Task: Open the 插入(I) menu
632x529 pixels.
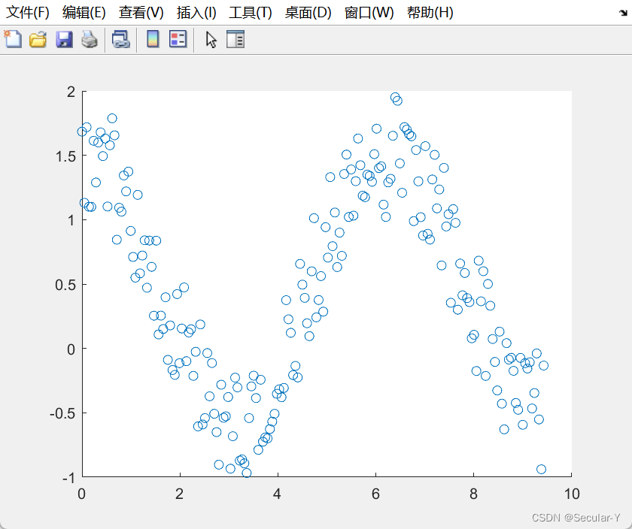Action: (x=196, y=13)
